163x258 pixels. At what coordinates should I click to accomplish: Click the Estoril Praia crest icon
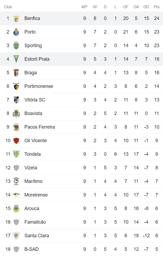click(16, 59)
